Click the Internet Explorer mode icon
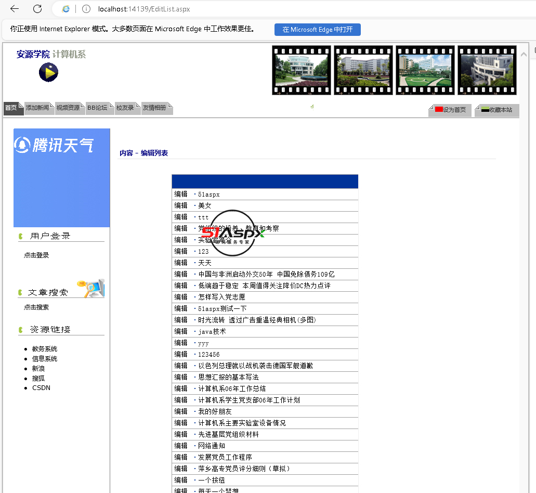The height and width of the screenshot is (493, 536). 66,9
